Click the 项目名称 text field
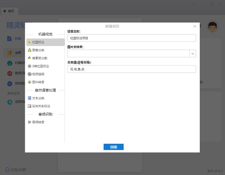225x175 pixels. tap(131, 38)
